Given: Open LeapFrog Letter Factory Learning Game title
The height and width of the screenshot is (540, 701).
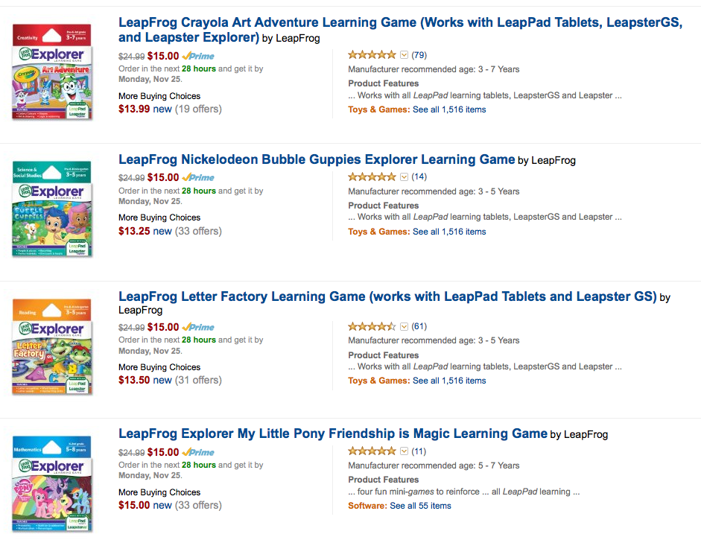Looking at the screenshot, I should pyautogui.click(x=387, y=296).
